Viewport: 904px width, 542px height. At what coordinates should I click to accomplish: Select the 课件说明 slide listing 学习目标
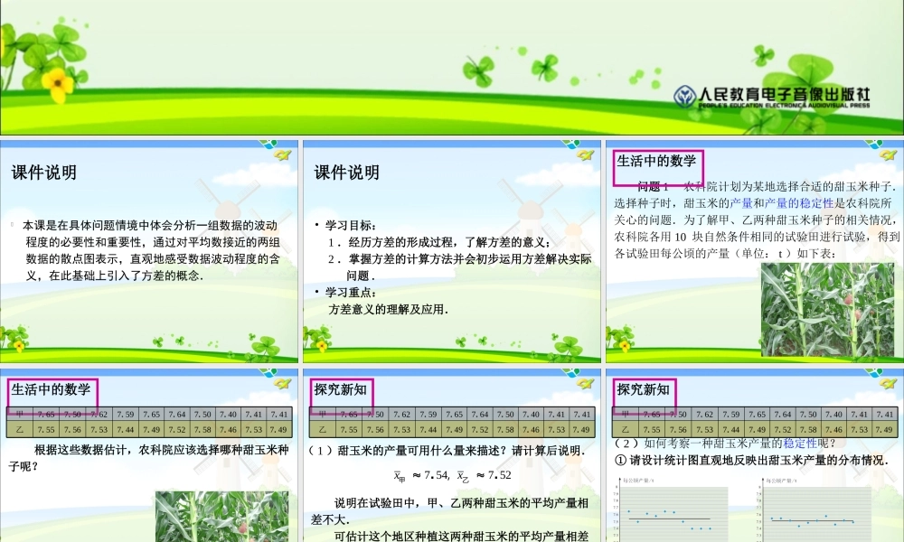coord(451,251)
